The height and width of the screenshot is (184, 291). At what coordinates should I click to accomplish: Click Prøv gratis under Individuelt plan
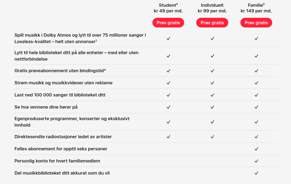point(212,23)
